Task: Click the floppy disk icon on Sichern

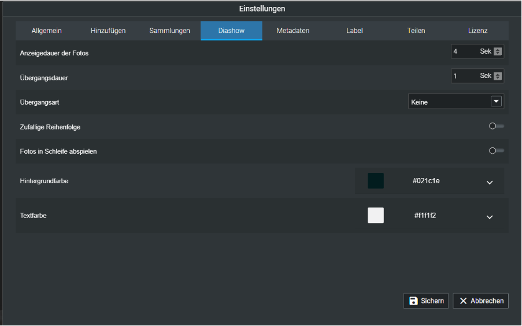Action: (413, 301)
